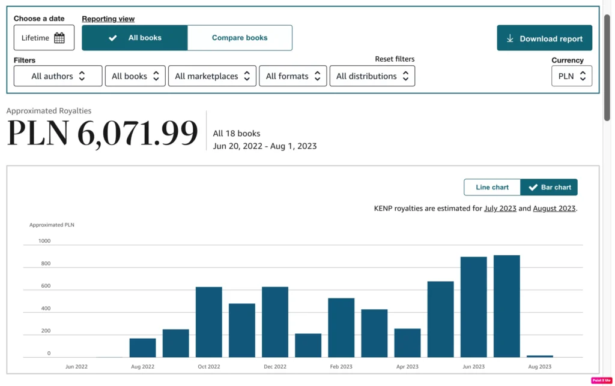Click the download arrow icon

pyautogui.click(x=510, y=38)
